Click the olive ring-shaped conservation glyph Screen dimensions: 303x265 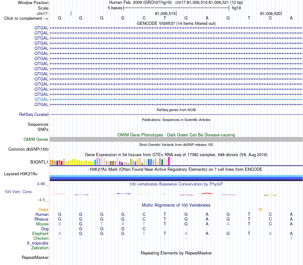[x=270, y=195]
